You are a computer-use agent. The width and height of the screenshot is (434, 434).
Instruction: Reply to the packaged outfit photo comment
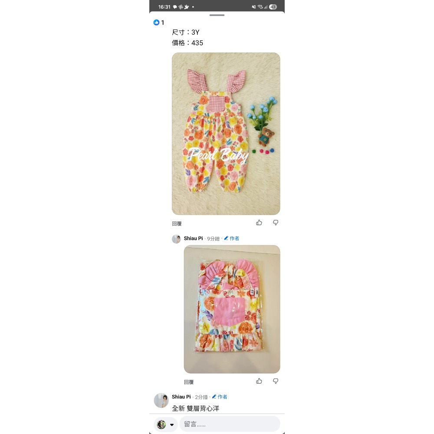[189, 382]
